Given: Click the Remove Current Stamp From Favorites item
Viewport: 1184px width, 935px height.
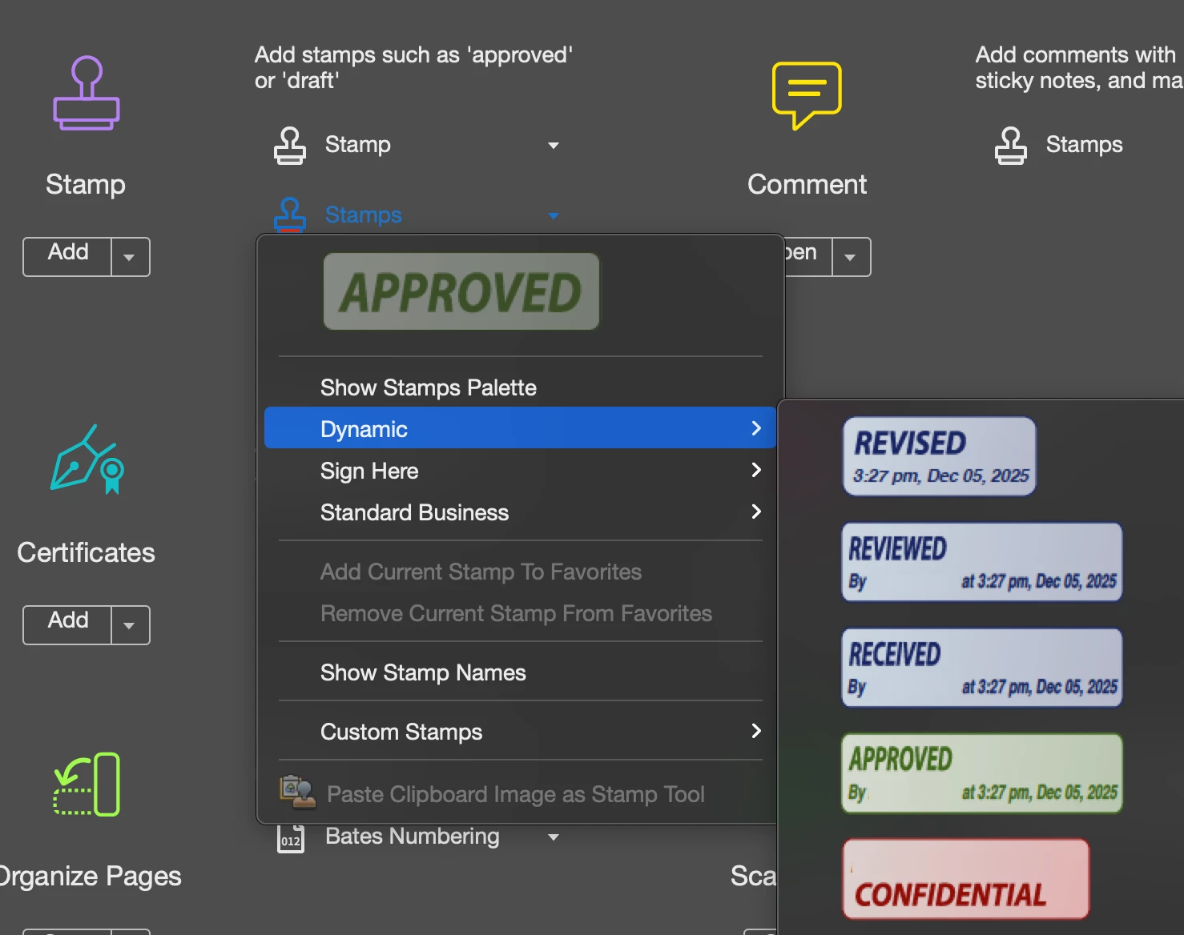Looking at the screenshot, I should coord(520,613).
